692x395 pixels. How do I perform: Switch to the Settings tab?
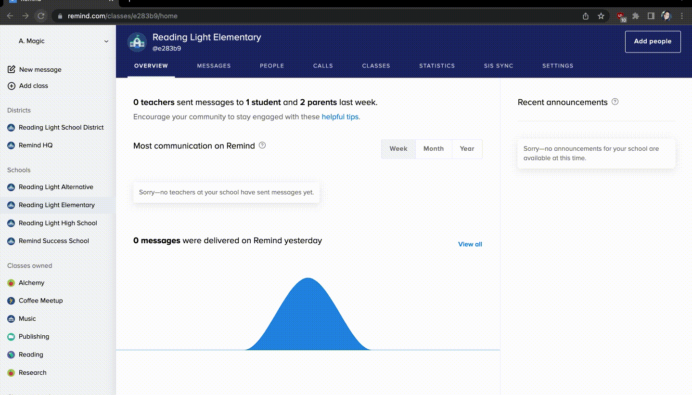[x=558, y=66]
